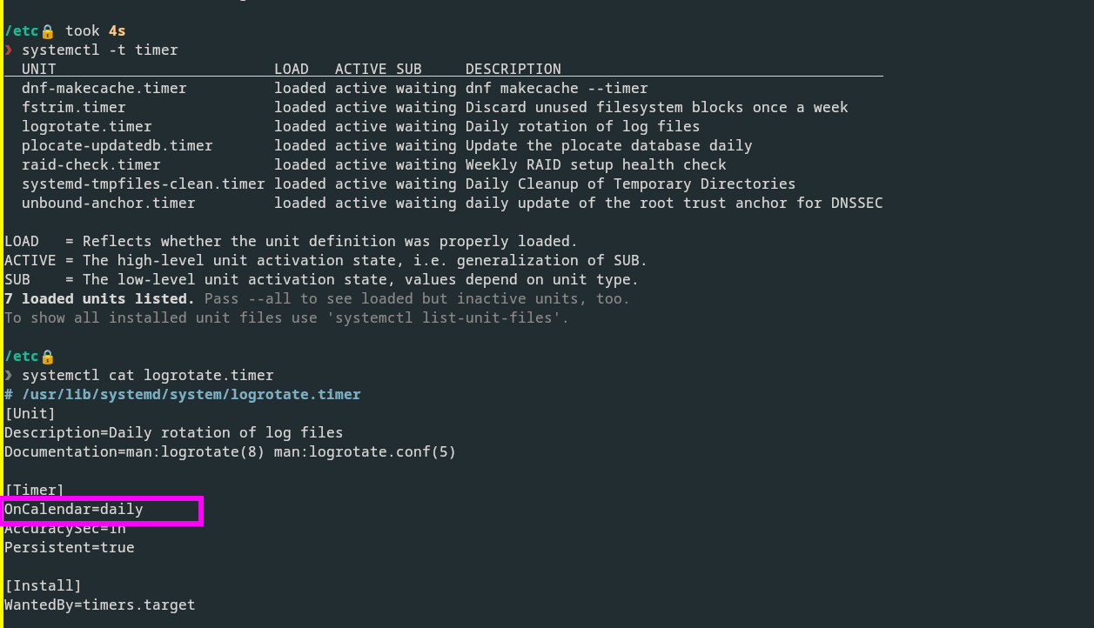The height and width of the screenshot is (628, 1094).
Task: Click the lock icon beside second /etc prompt
Action: pos(47,357)
